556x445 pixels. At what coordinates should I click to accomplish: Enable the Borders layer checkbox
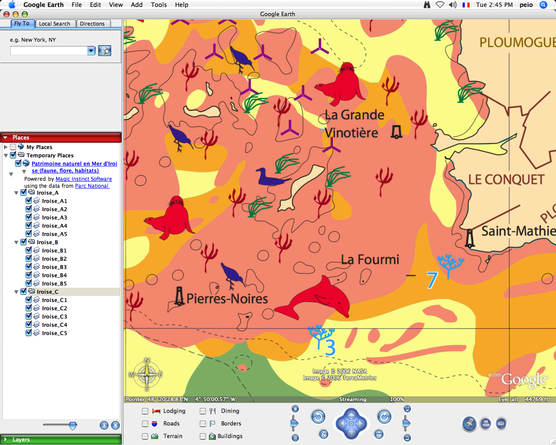click(203, 424)
